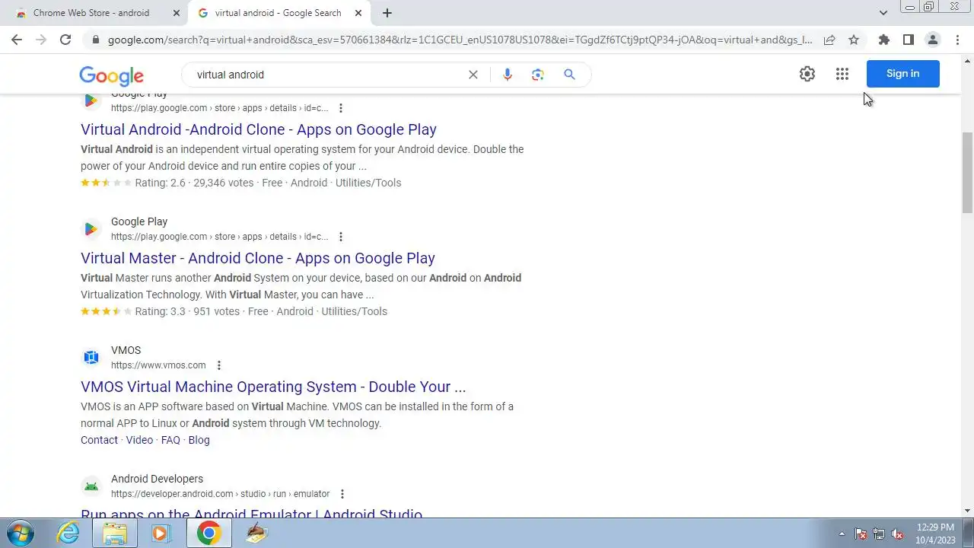Screen dimensions: 974x548
Task: Open Google quick settings gear
Action: (x=807, y=74)
